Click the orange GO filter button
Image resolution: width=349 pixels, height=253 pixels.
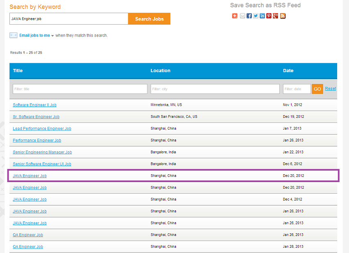tap(317, 89)
